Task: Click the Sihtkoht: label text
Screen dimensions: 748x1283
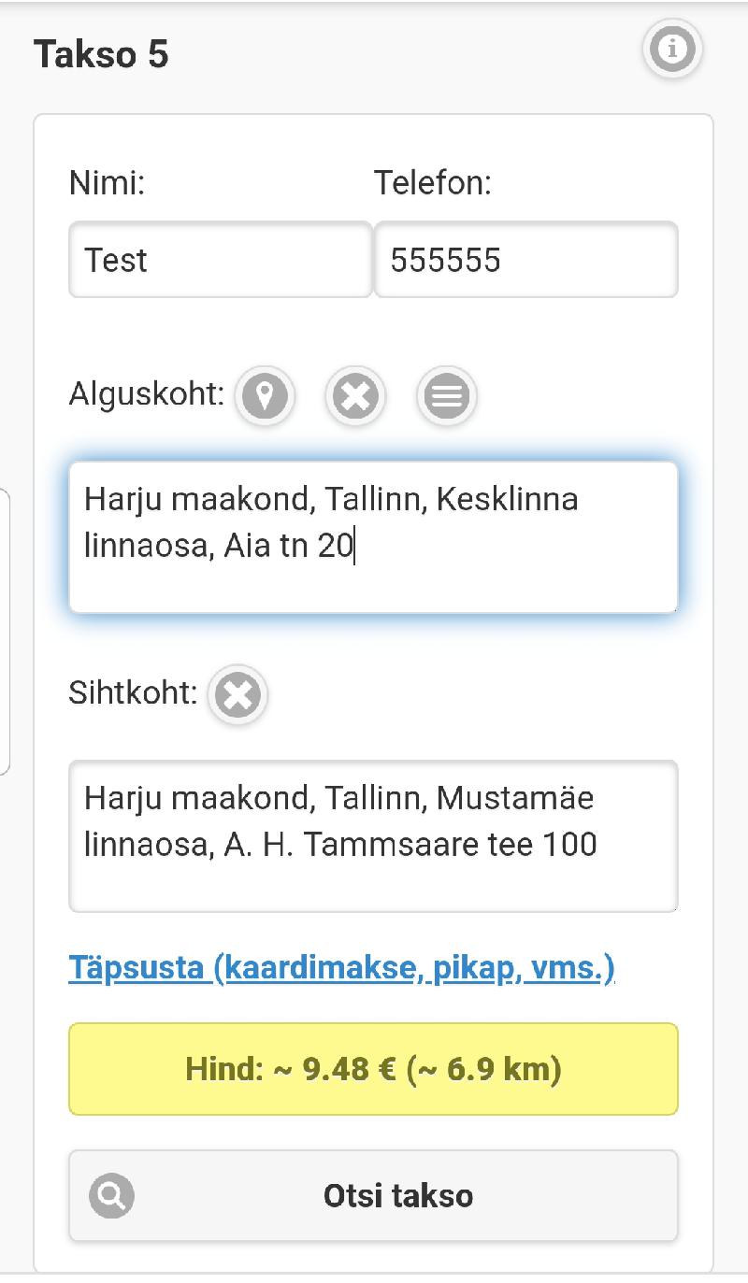Action: (133, 693)
